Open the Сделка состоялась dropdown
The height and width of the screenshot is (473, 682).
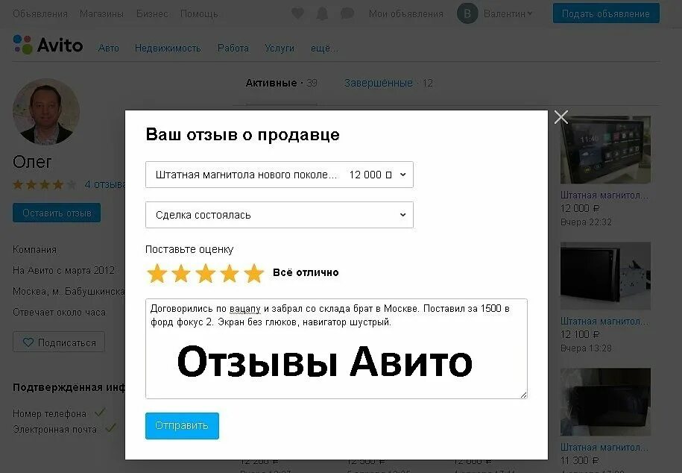point(280,215)
